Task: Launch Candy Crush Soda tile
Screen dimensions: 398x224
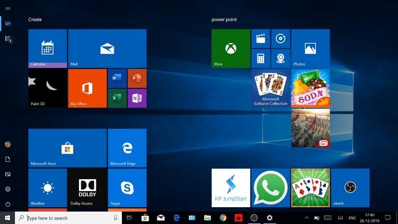Action: point(310,88)
